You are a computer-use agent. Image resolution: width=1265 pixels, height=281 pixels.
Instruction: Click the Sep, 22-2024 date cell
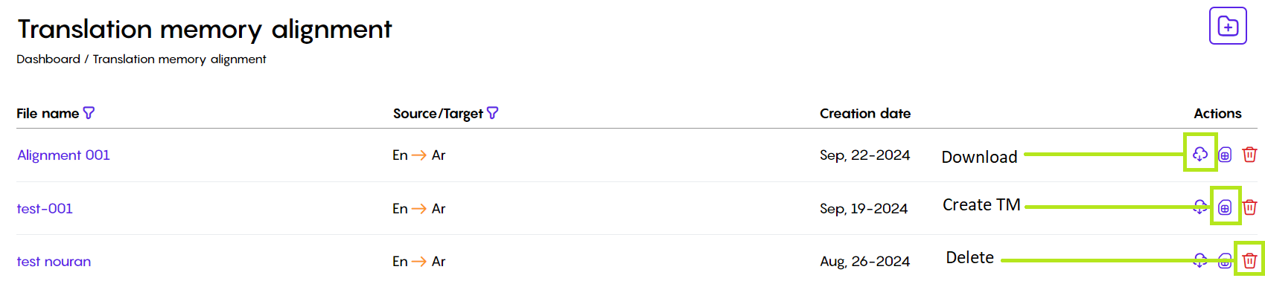click(x=864, y=155)
